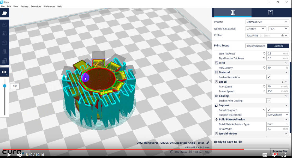Viewport: 292px width, 158px height.
Task: Select the Mirror tool in left toolbar
Action: pos(4,52)
